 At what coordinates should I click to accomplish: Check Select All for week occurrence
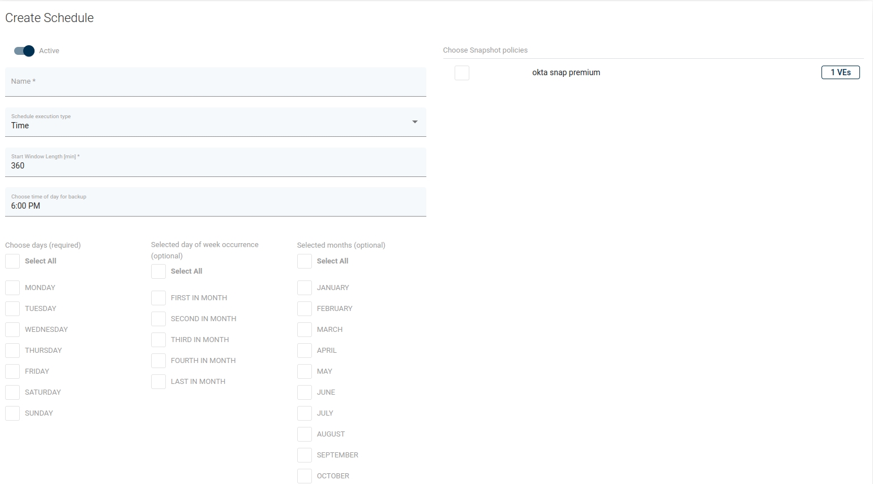coord(159,271)
